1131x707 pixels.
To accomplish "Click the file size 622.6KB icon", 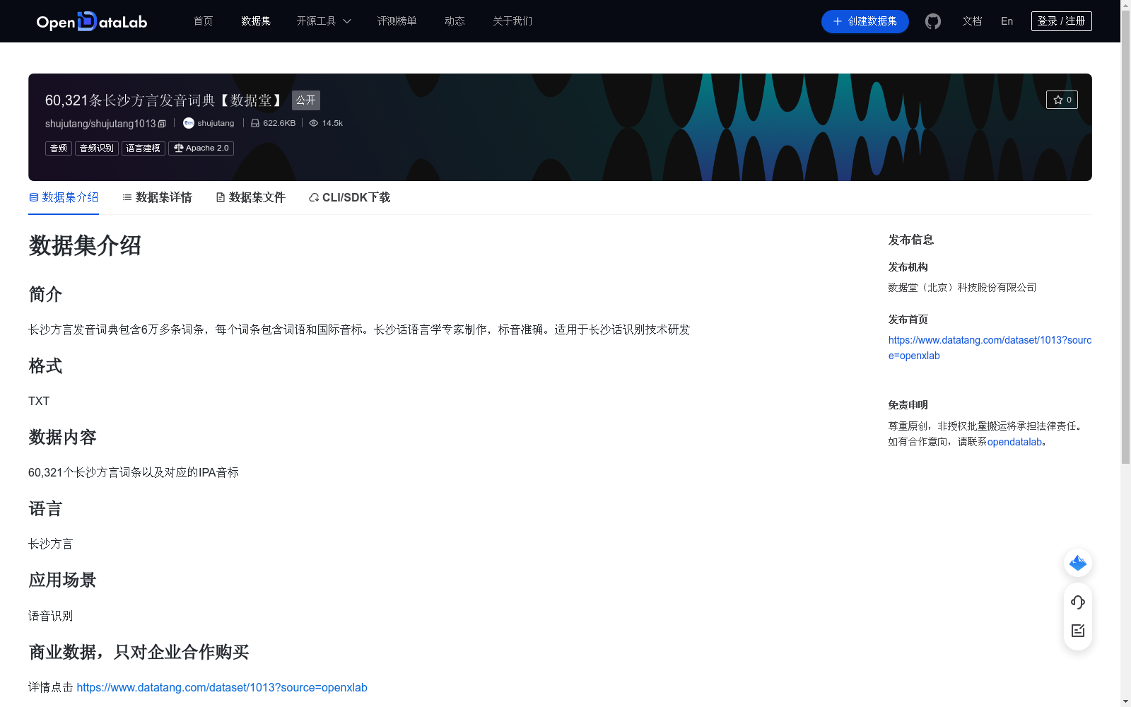I will [255, 123].
